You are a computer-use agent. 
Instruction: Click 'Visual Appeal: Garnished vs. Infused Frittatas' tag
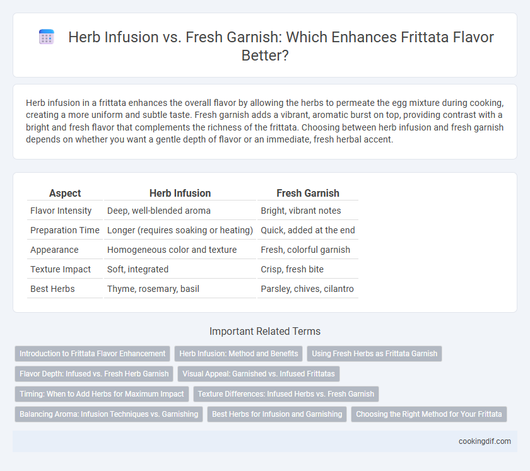coord(259,374)
